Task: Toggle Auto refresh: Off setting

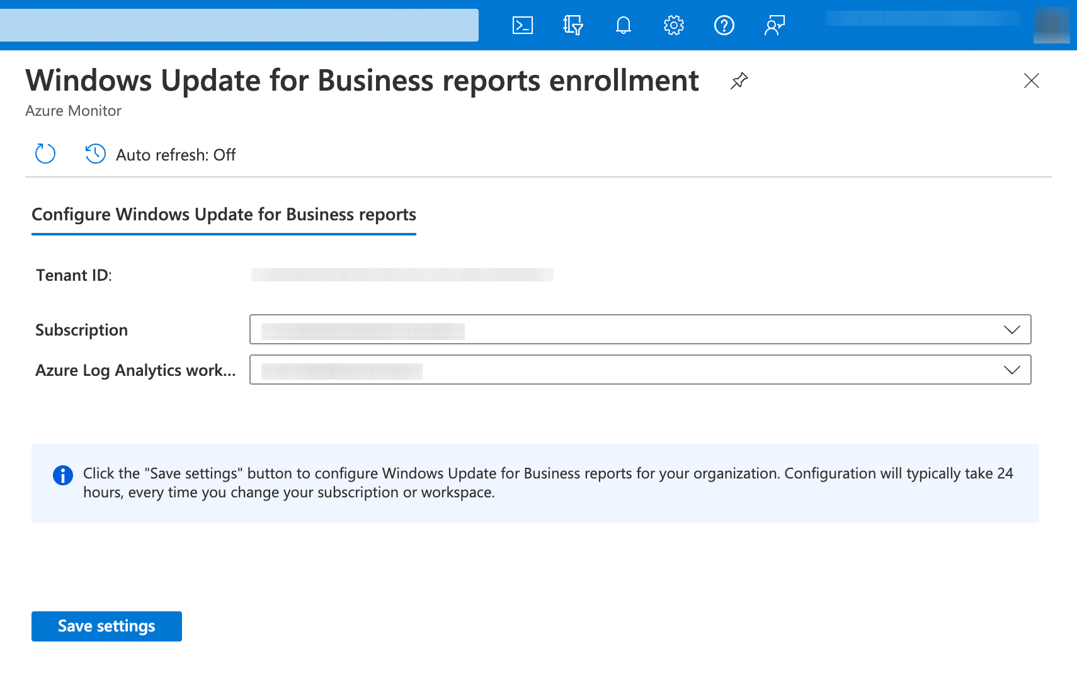Action: click(161, 154)
